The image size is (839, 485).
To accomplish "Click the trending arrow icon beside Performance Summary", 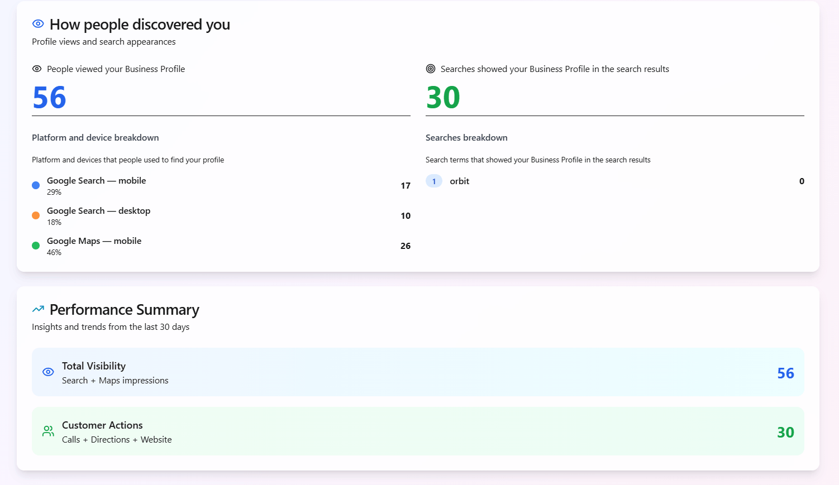I will coord(38,309).
